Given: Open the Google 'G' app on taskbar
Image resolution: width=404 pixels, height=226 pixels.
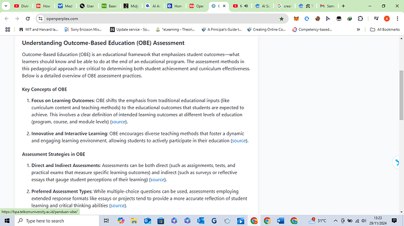Looking at the screenshot, I should tap(214, 221).
